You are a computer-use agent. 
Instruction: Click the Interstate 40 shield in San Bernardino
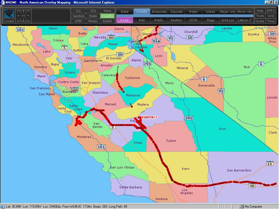pyautogui.click(x=252, y=186)
